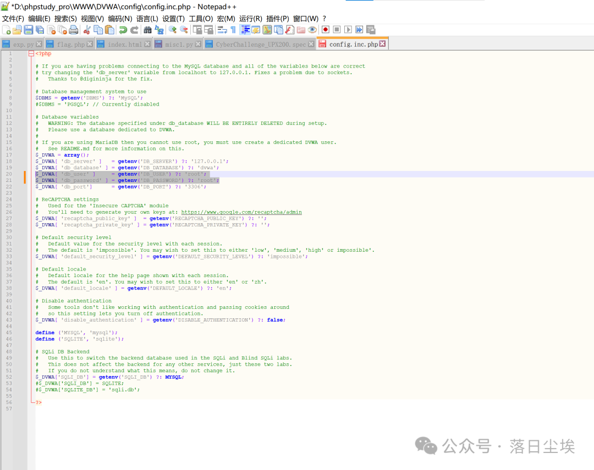This screenshot has width=594, height=470.
Task: Redo edit with the Redo arrow icon
Action: click(134, 30)
